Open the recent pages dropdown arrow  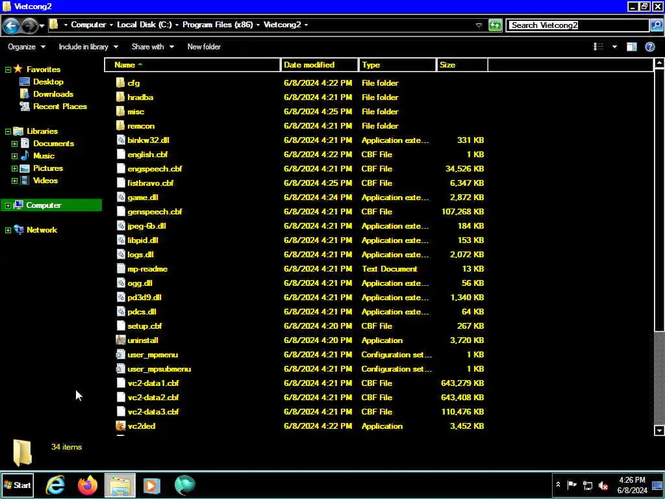pyautogui.click(x=42, y=26)
